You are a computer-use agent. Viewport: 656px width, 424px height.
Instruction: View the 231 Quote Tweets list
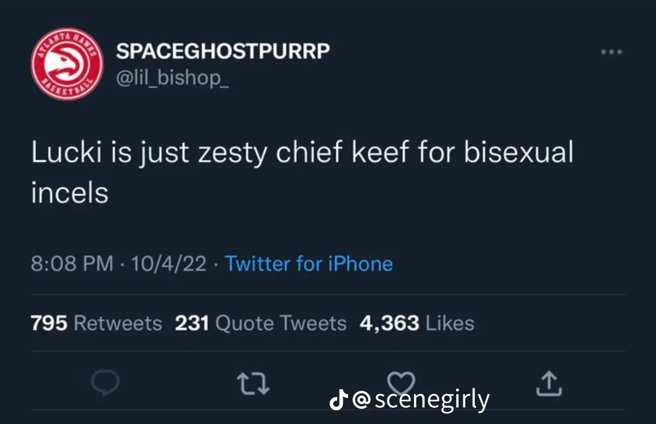click(x=261, y=323)
